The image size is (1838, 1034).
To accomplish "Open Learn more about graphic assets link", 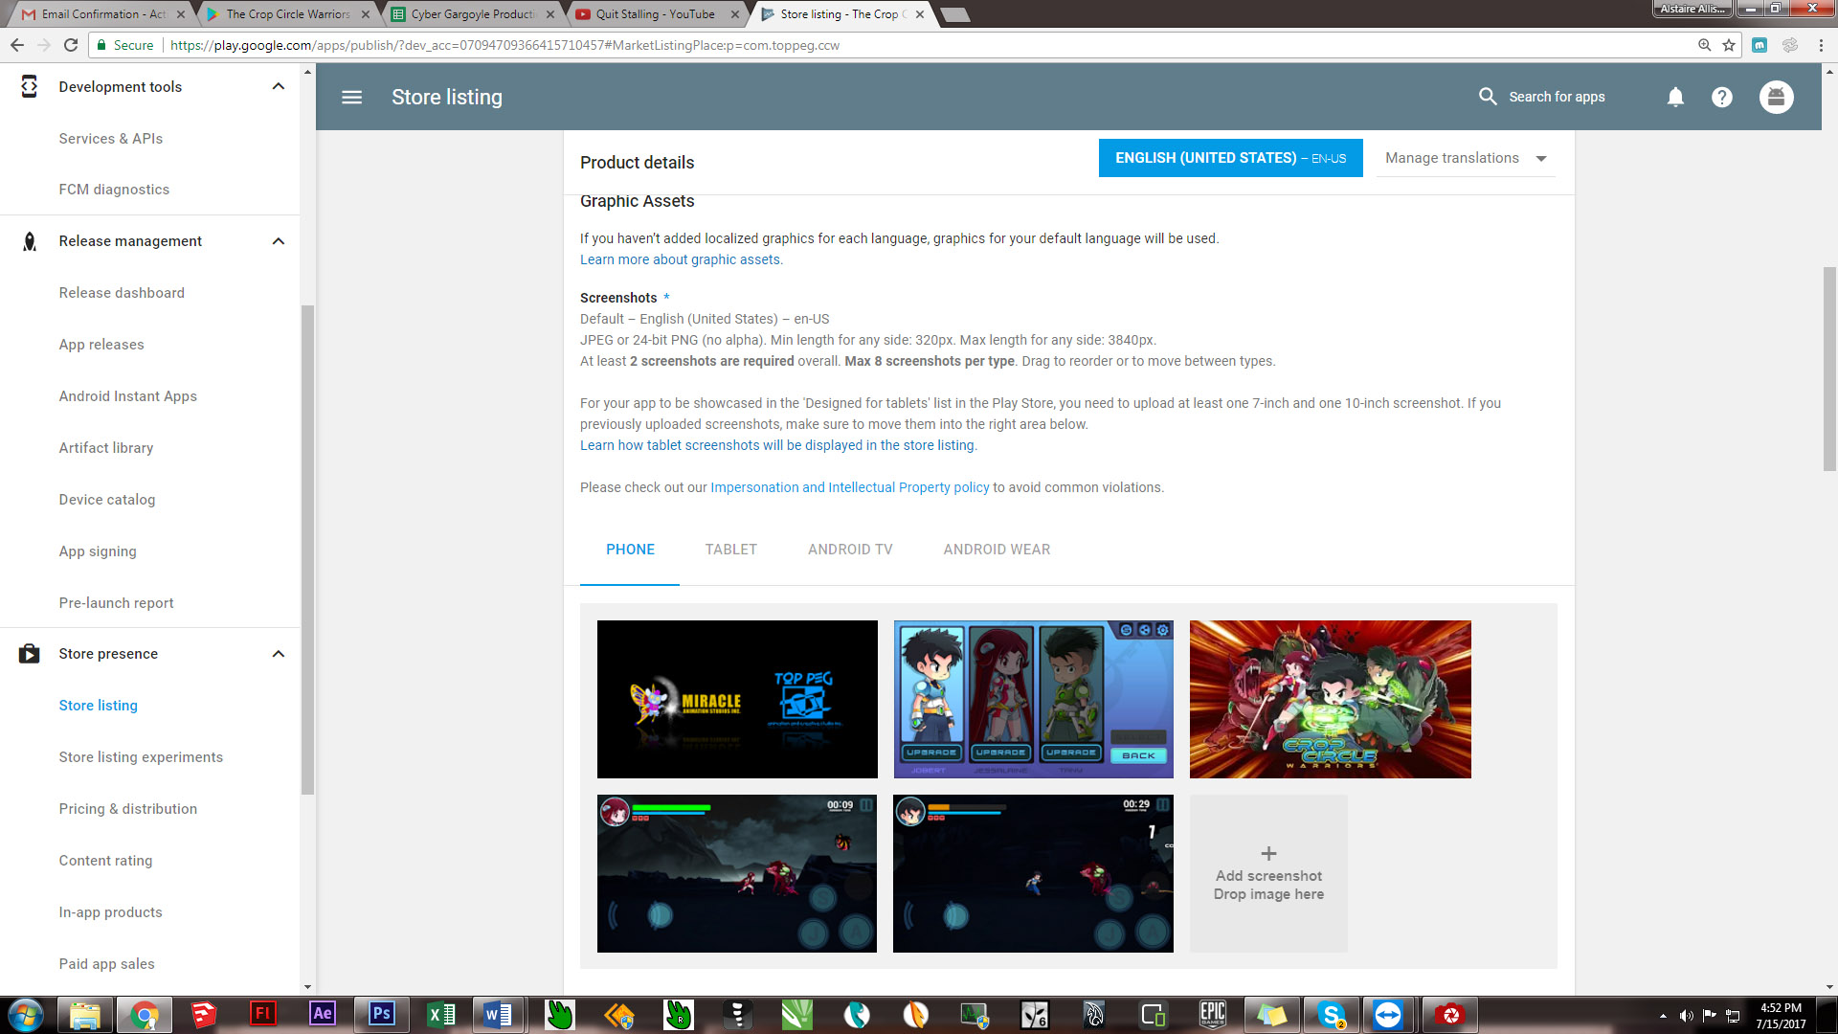I will point(681,259).
